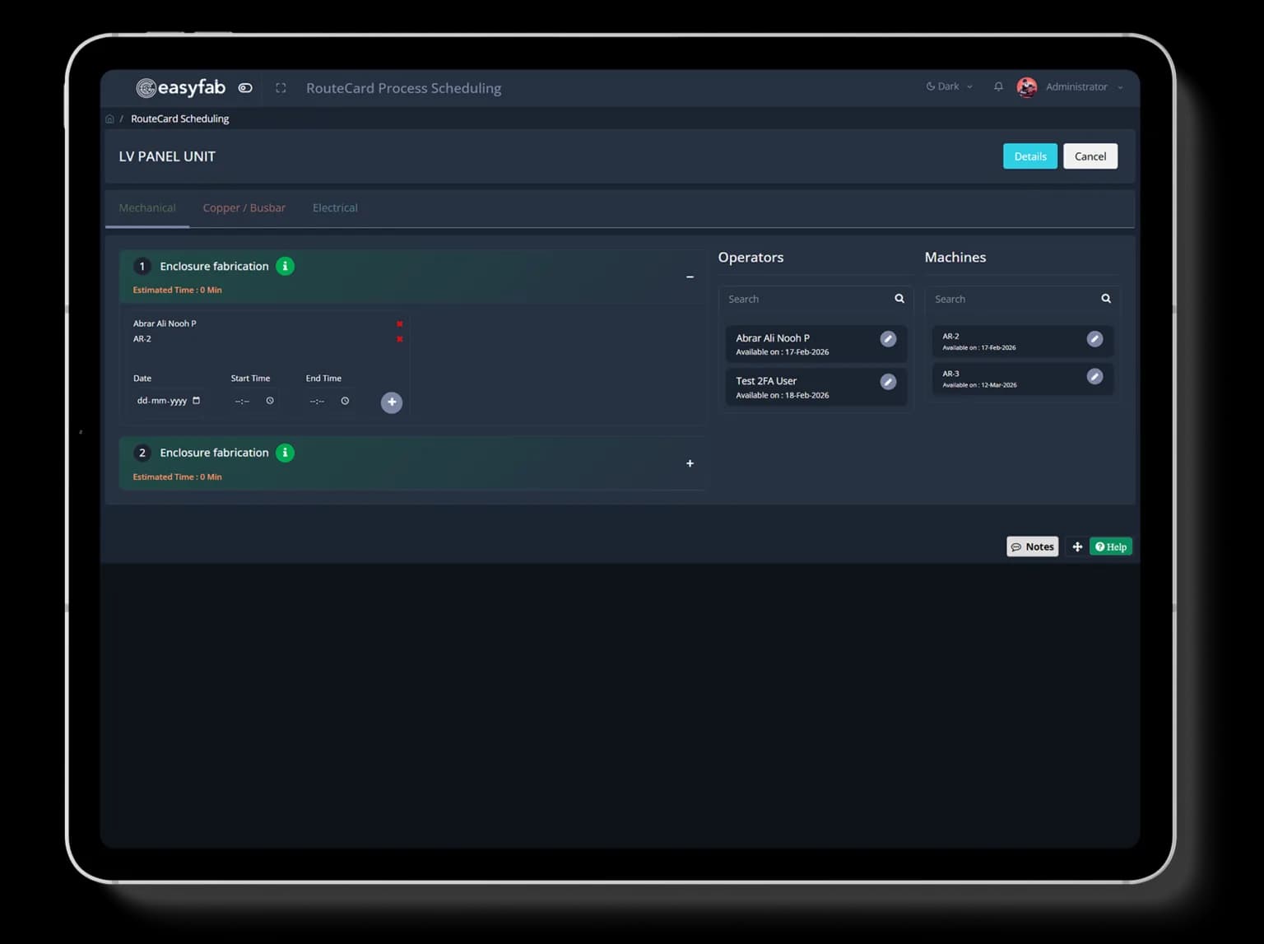The image size is (1264, 944).
Task: Click the RouteCard Scheduling breadcrumb
Action: [x=179, y=119]
